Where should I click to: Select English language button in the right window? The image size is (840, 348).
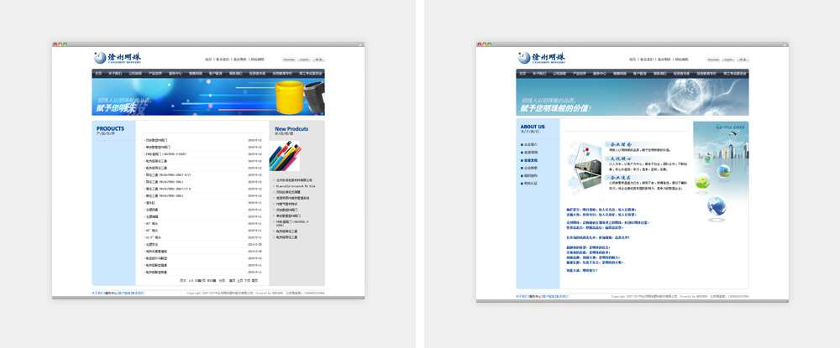point(728,60)
